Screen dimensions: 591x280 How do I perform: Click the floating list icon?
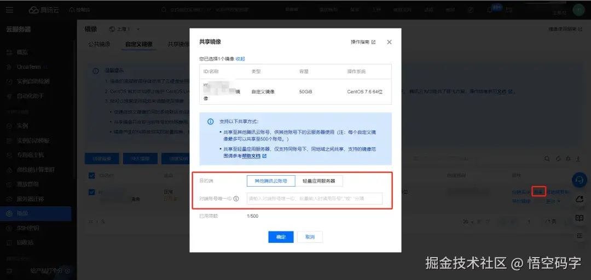click(x=580, y=236)
